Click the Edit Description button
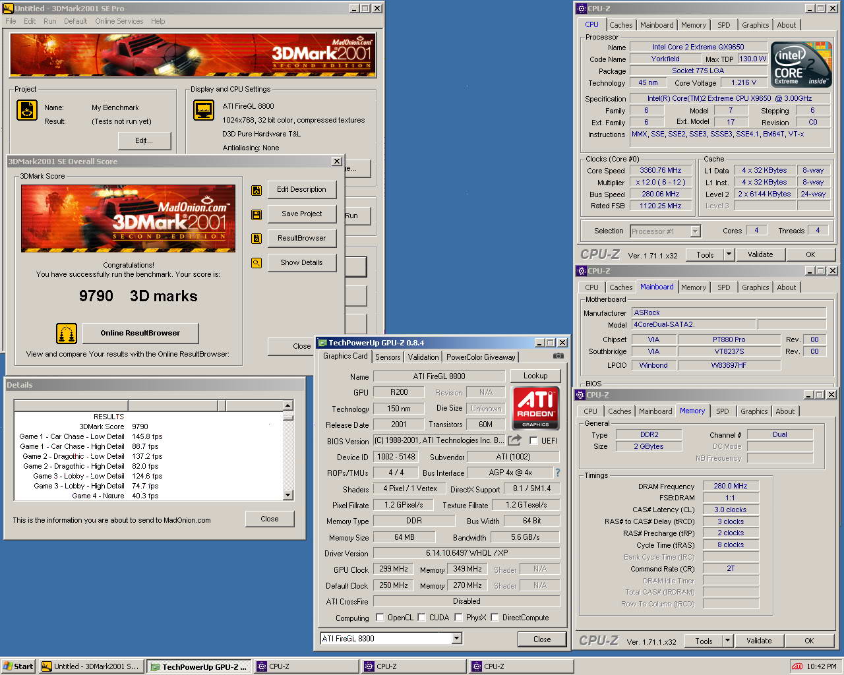 coord(301,189)
